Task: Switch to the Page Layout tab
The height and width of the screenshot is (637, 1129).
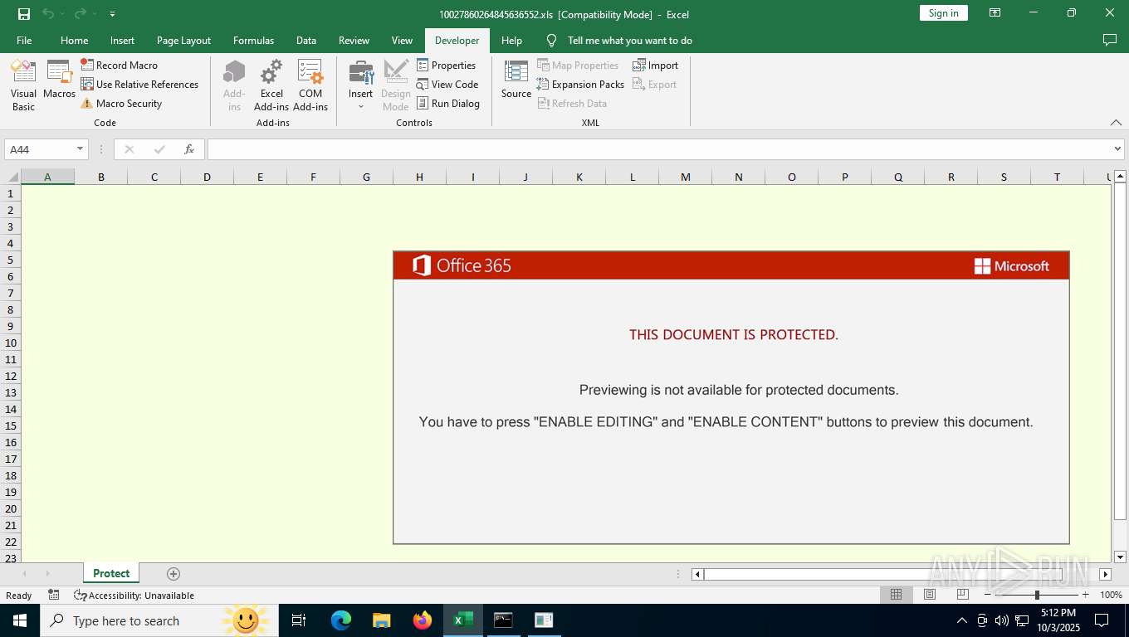Action: 183,40
